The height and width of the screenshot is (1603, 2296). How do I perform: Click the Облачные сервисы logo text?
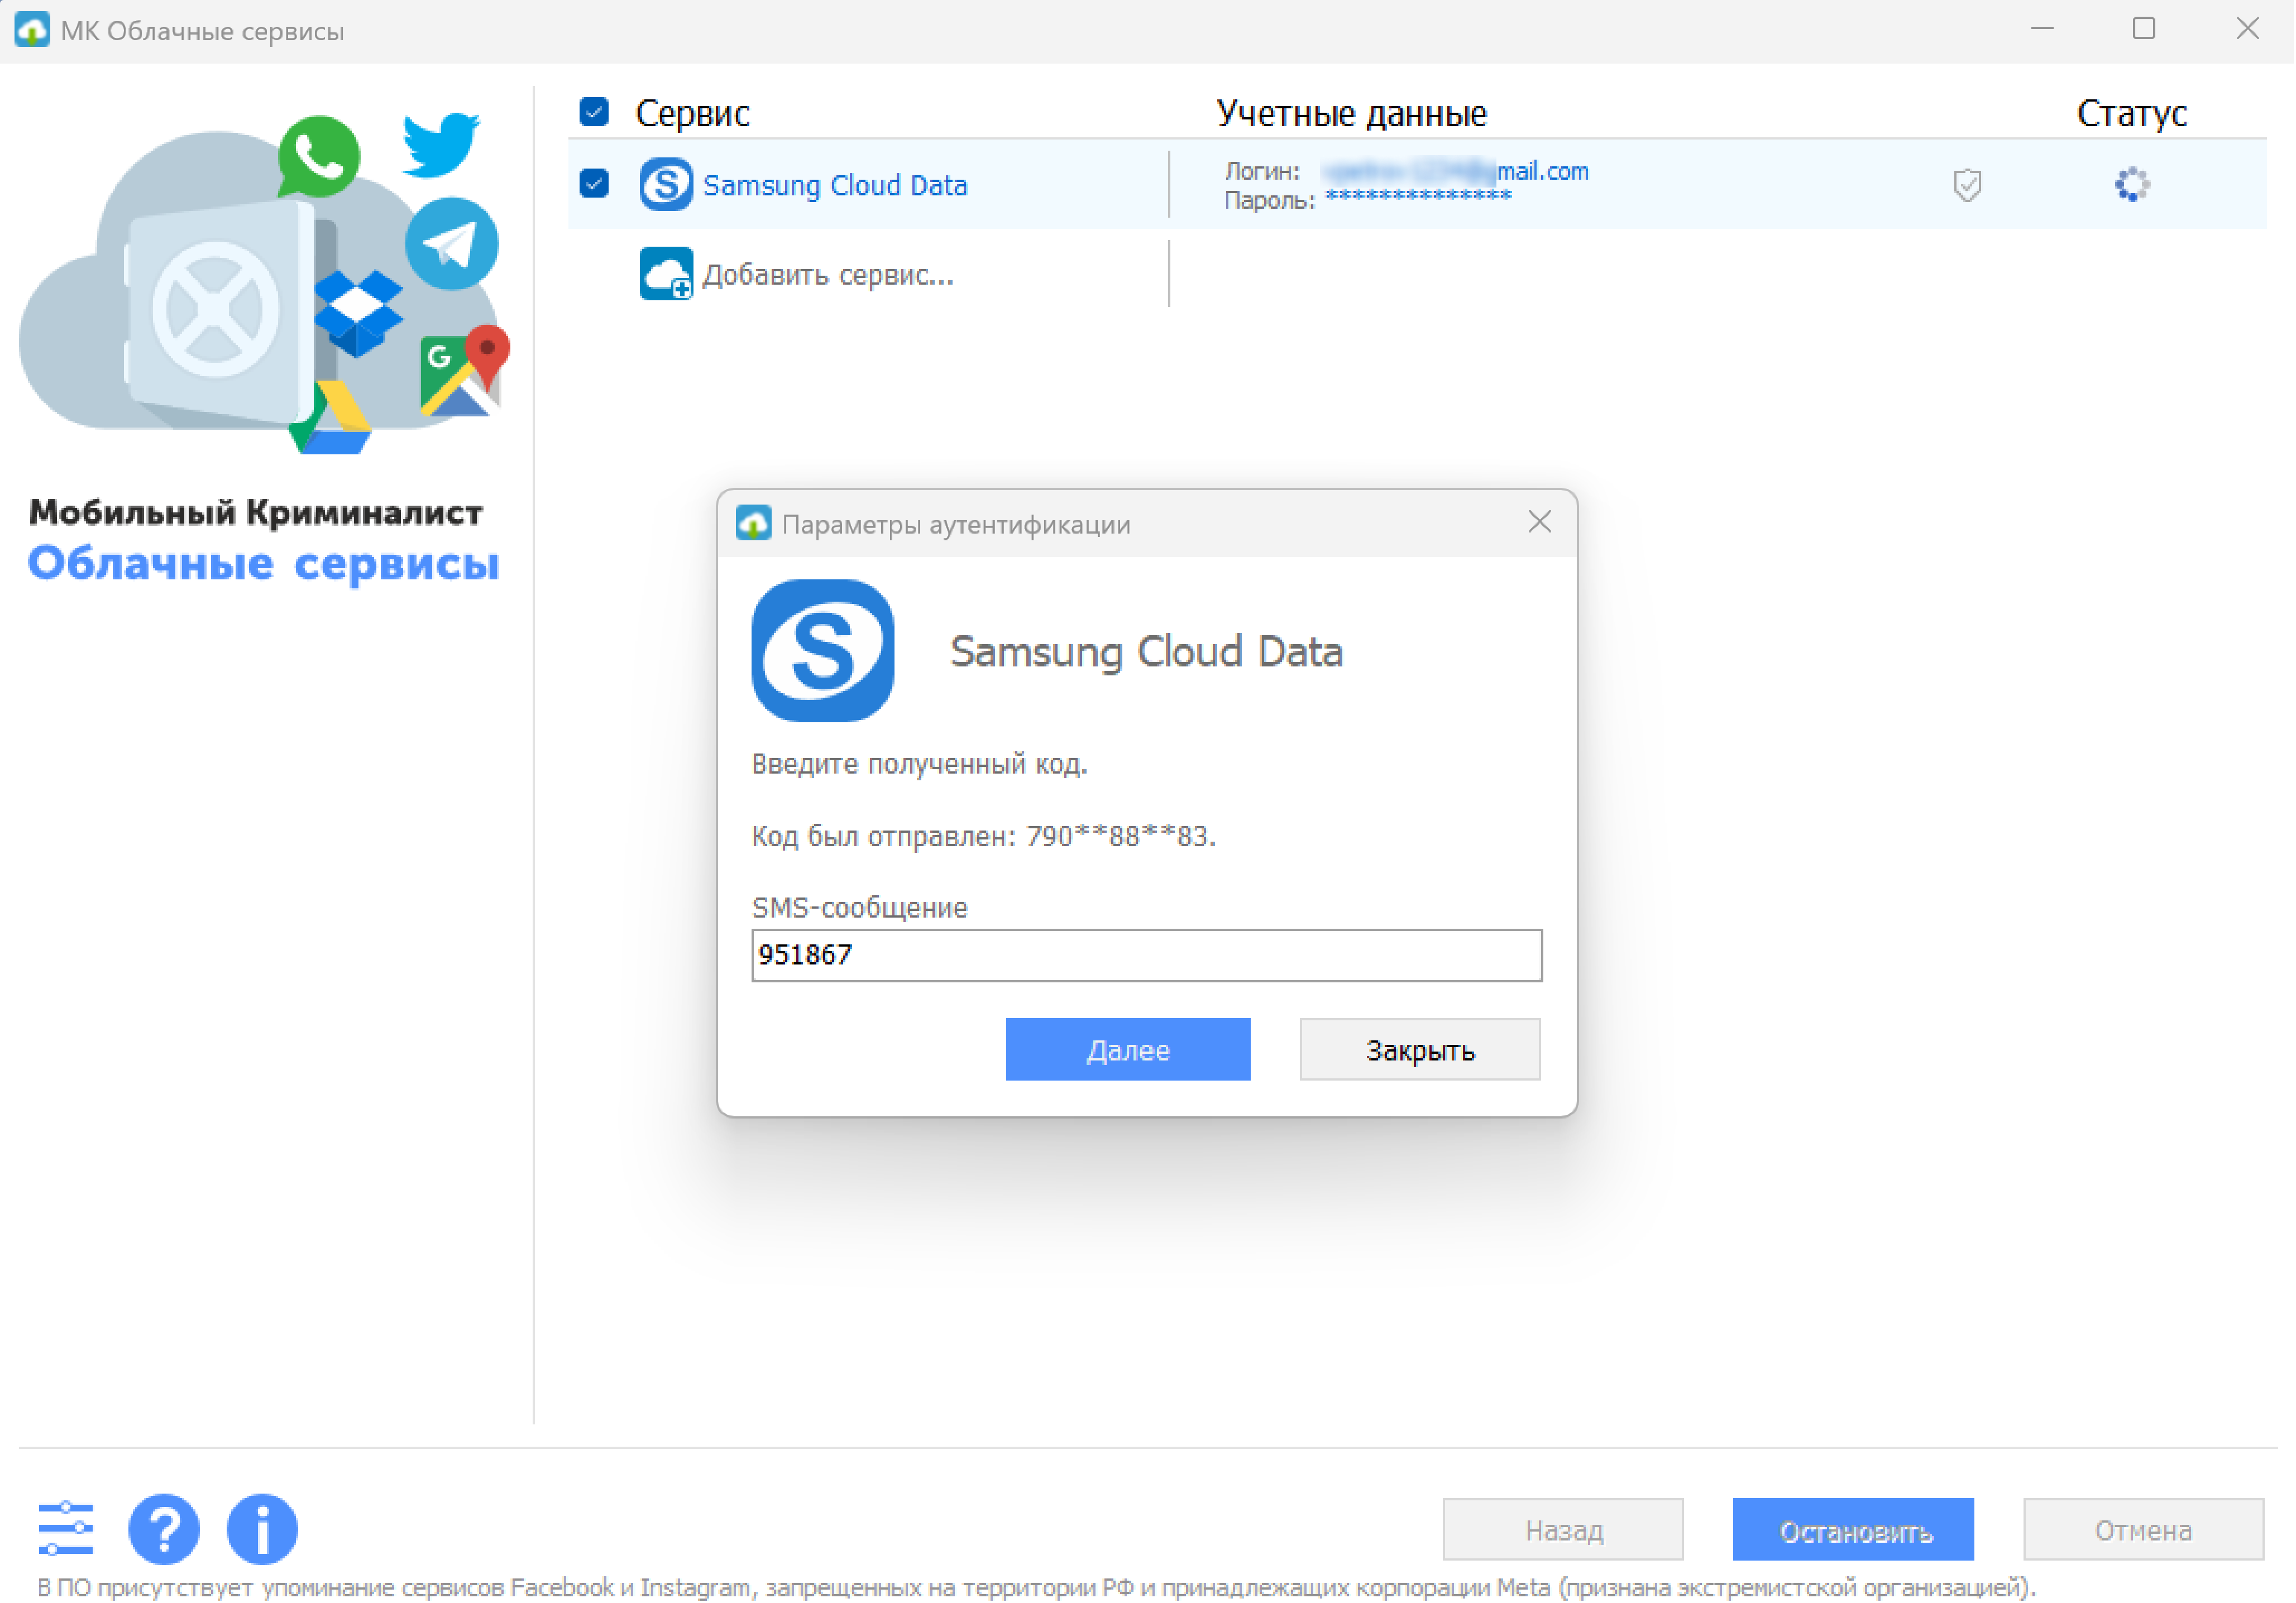coord(263,564)
